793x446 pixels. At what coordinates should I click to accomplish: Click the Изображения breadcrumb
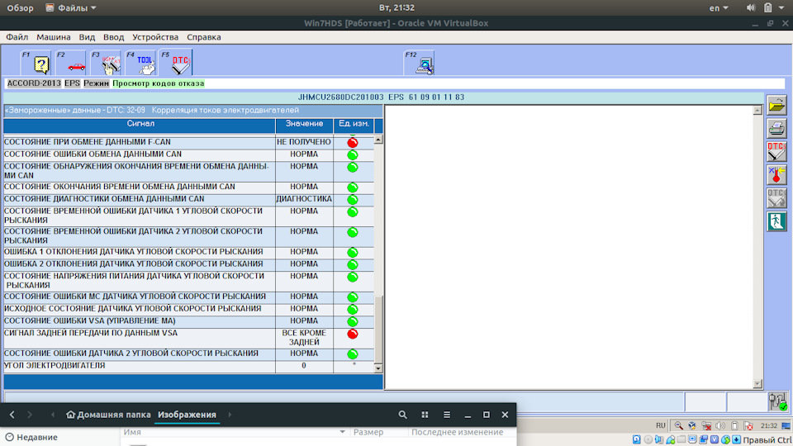[187, 415]
